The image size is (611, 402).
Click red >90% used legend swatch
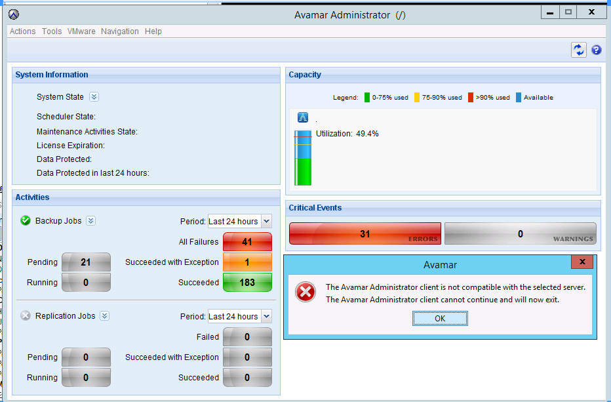pos(470,98)
